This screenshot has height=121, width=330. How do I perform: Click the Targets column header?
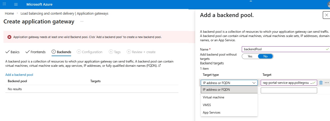[x=95, y=81]
